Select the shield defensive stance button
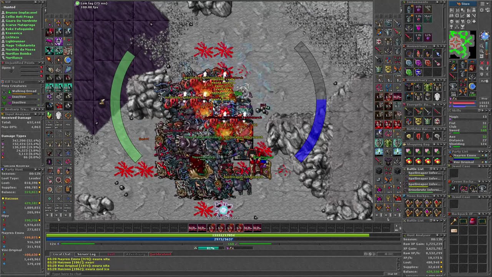492x277 pixels. coord(482,74)
